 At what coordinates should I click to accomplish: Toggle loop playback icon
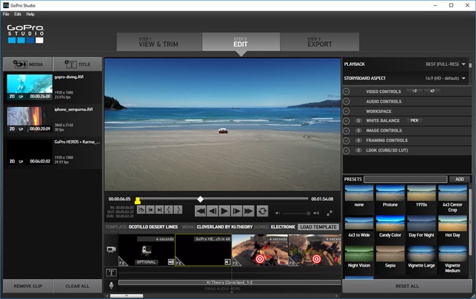[262, 211]
